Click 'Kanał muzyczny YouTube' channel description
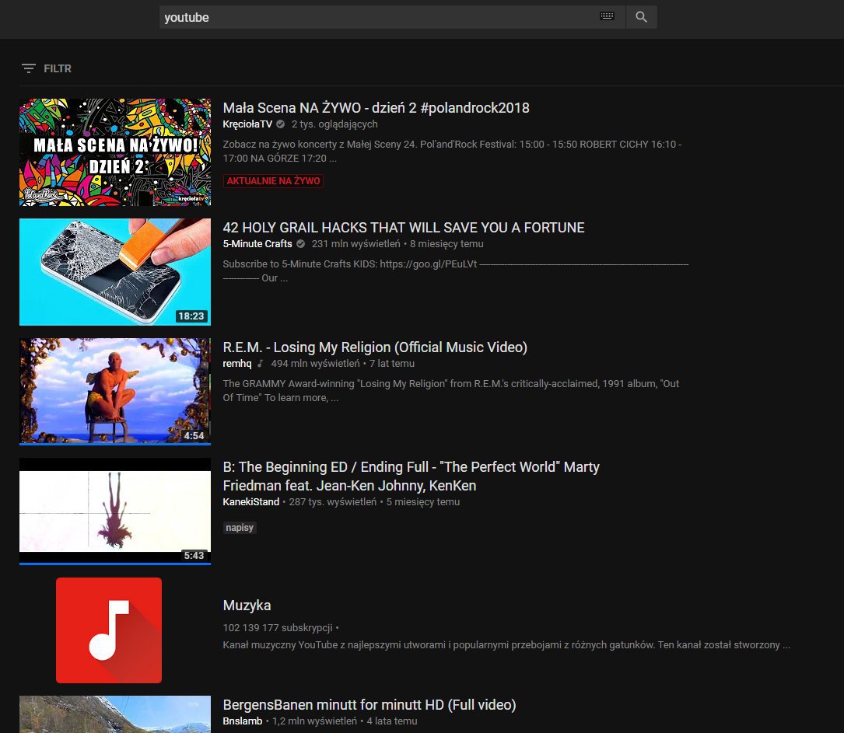 click(506, 645)
